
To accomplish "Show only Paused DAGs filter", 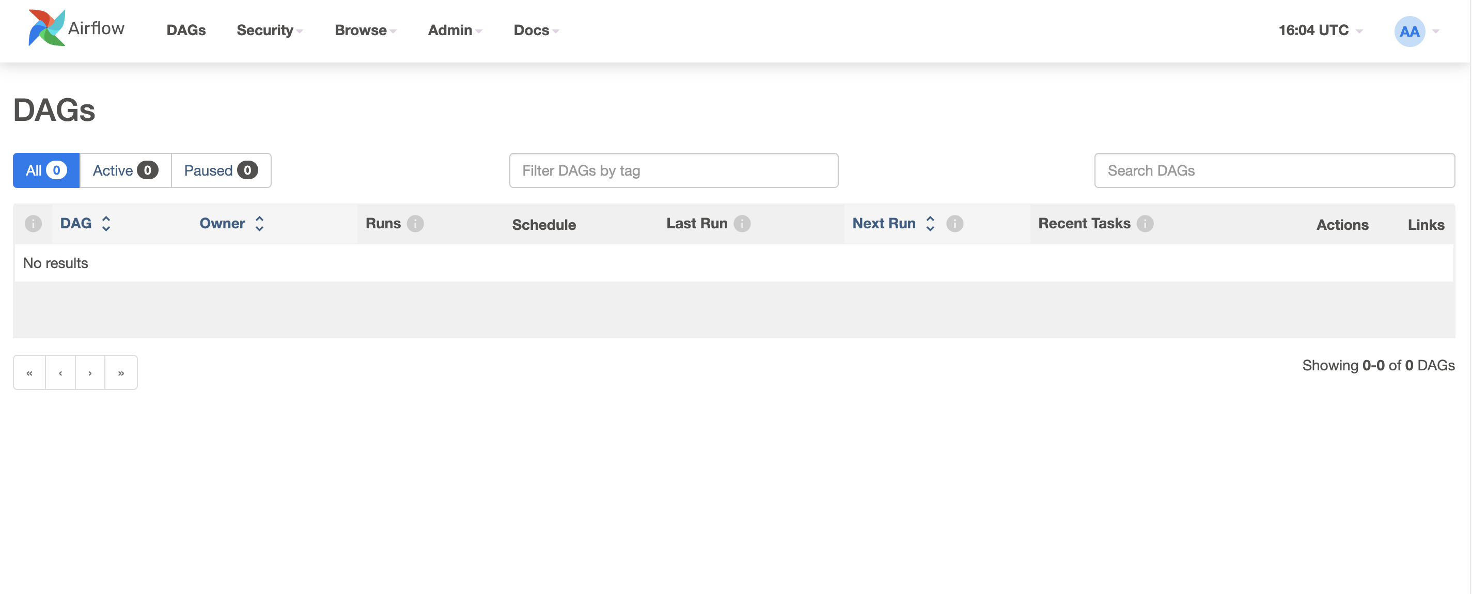I will 221,170.
